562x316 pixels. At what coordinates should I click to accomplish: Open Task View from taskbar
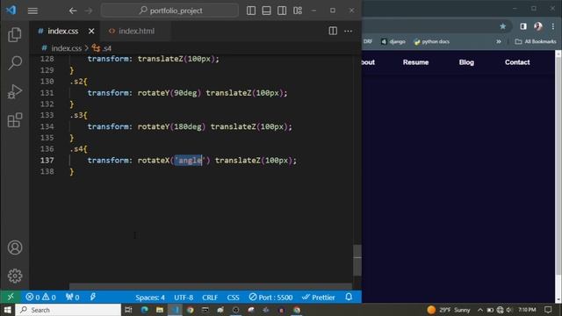pyautogui.click(x=128, y=310)
